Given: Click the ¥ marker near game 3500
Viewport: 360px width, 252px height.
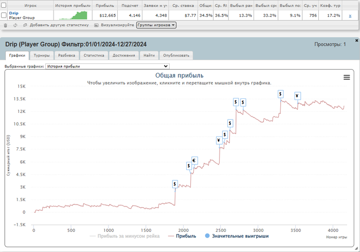Looking at the screenshot, I should 297,96.
